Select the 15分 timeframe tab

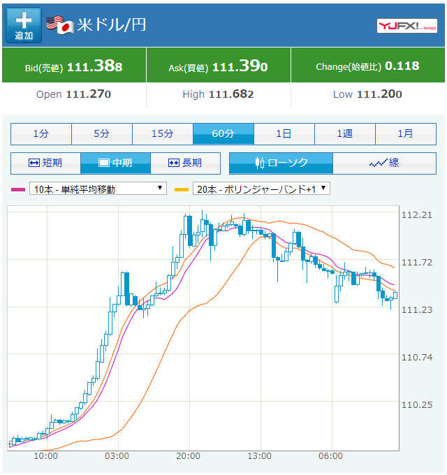[x=162, y=133]
